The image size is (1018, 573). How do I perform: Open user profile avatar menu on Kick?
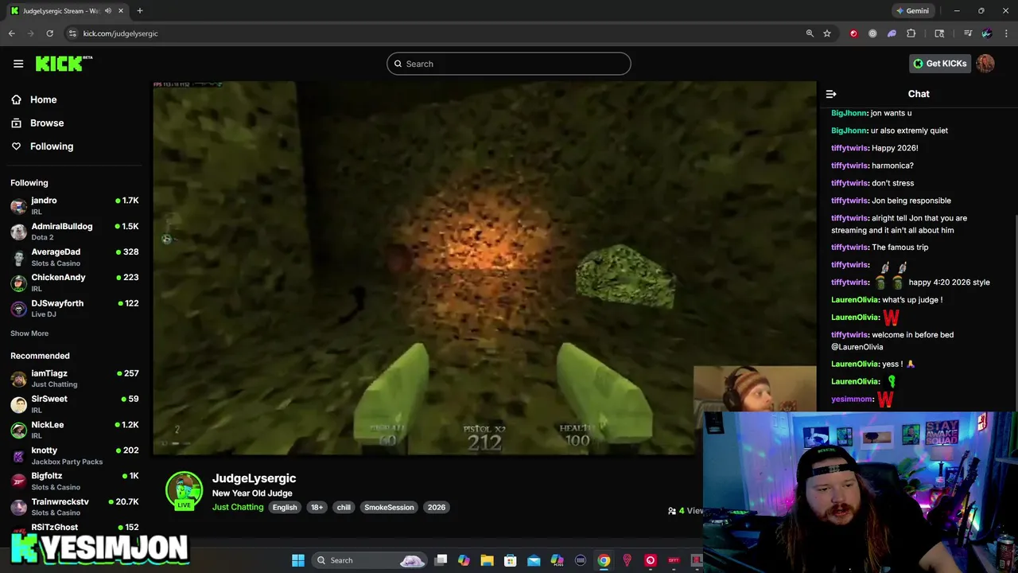pos(985,64)
